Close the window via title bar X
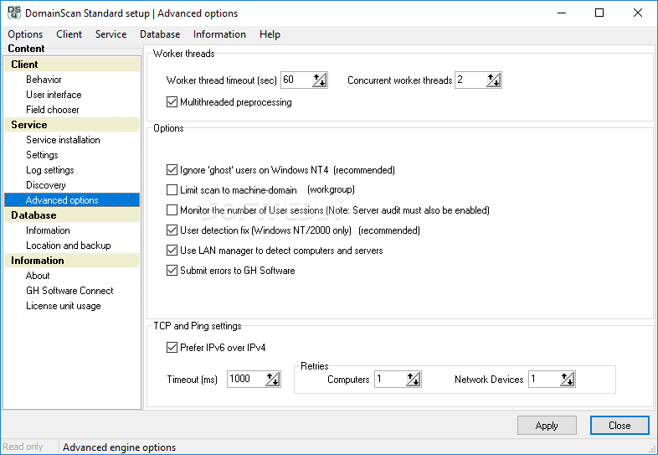Viewport: 658px width, 455px height. (x=637, y=13)
